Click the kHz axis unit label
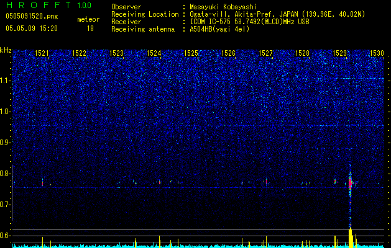 (6, 50)
